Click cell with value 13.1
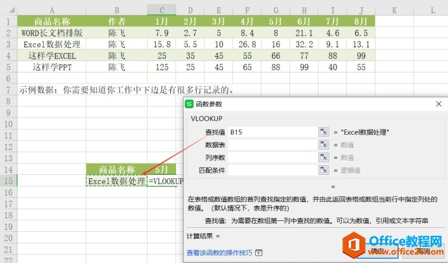448x263 pixels. tap(361, 44)
